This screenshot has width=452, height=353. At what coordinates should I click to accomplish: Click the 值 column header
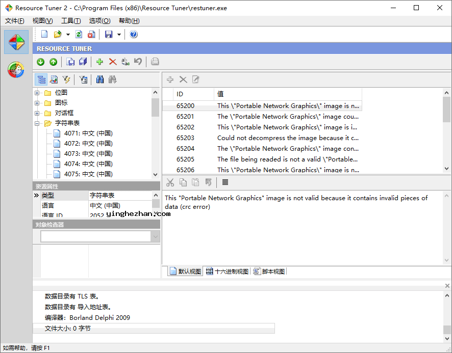[288, 94]
